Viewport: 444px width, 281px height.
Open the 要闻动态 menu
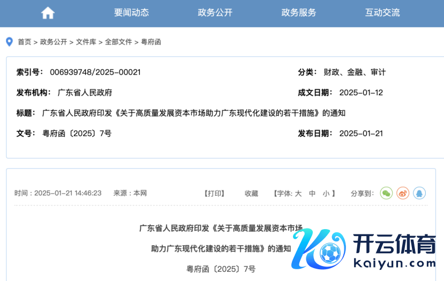tap(131, 13)
